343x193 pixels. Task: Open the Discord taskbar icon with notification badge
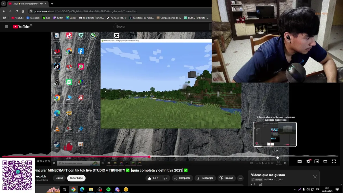[117, 190]
